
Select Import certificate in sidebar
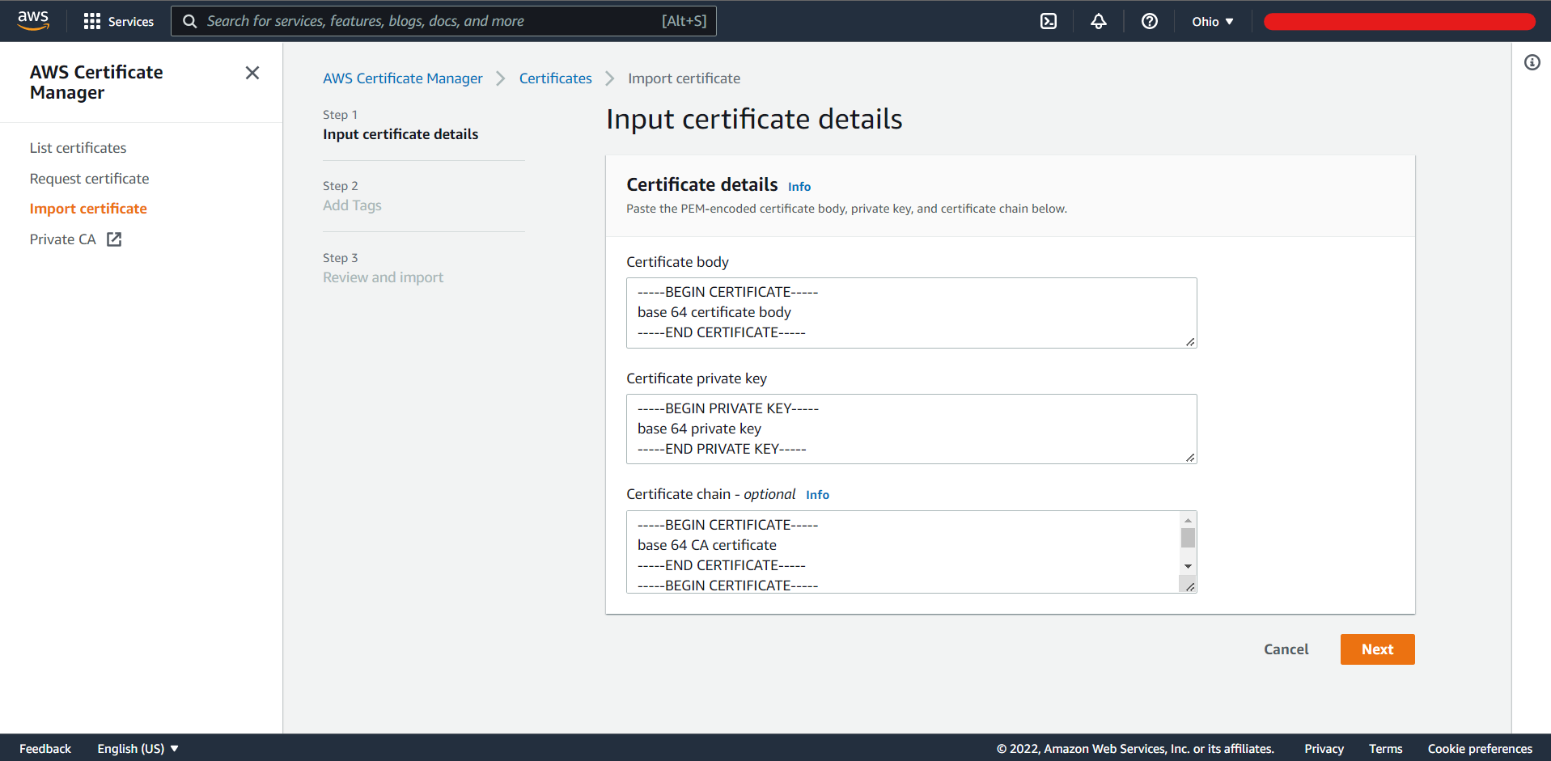point(88,209)
